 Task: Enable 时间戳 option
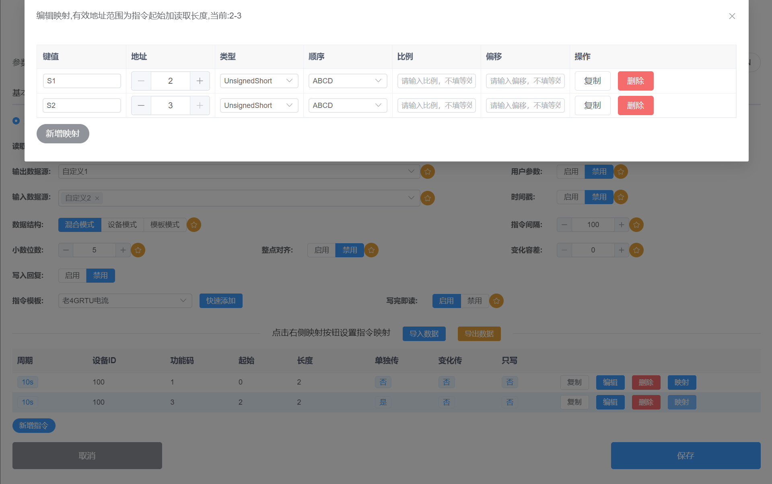pos(571,197)
